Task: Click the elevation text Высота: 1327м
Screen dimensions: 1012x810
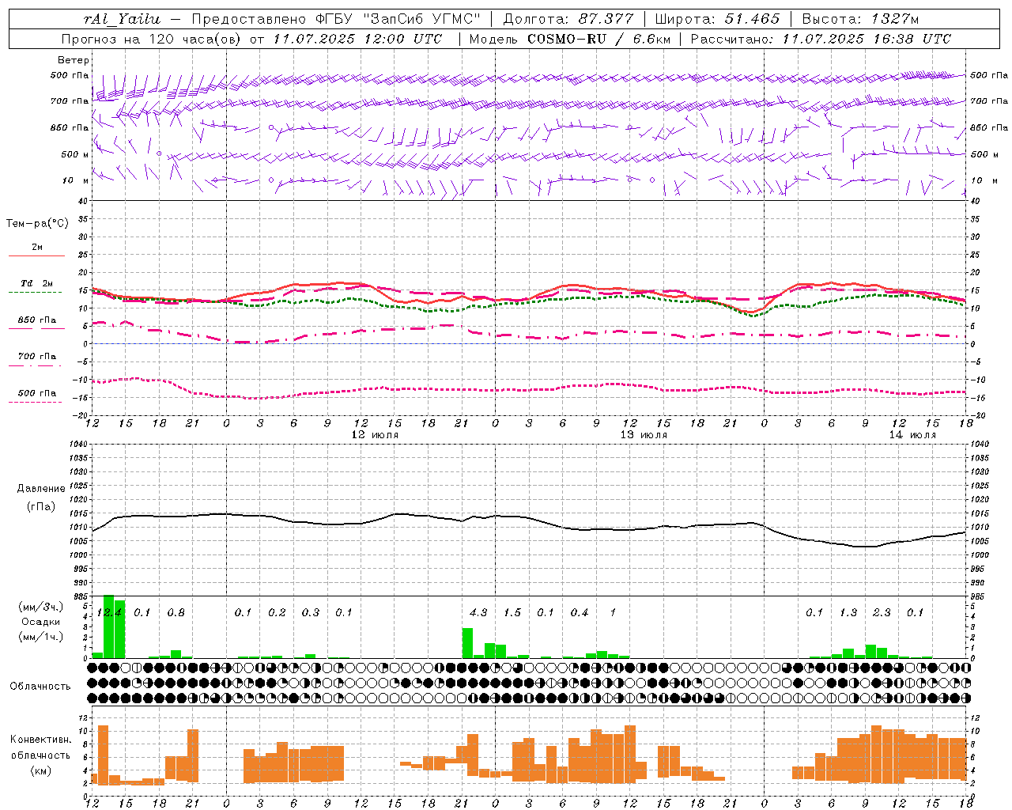Action: 860,19
